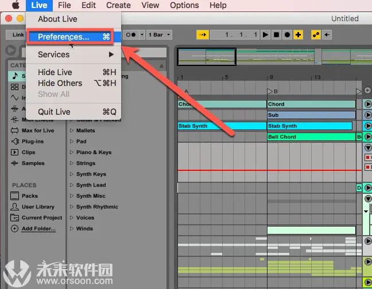The image size is (372, 289).
Task: Expand the Synth Lead folder
Action: (x=72, y=185)
